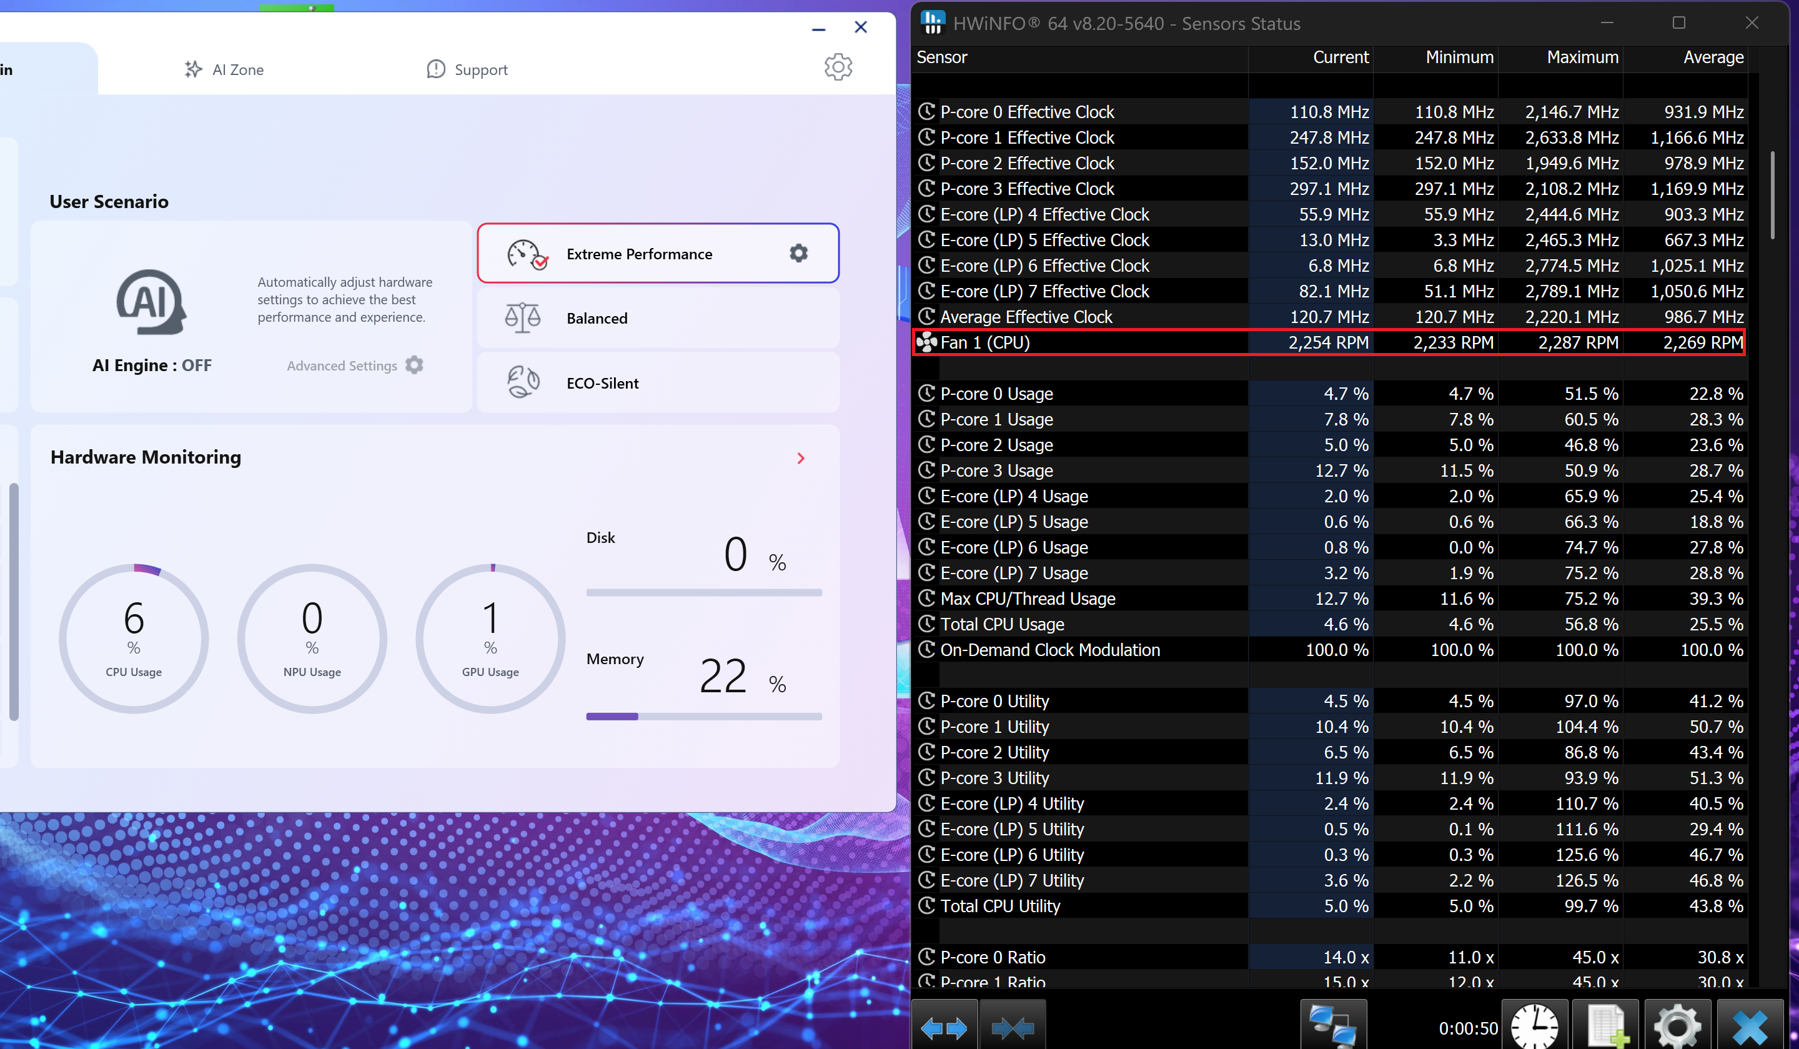The height and width of the screenshot is (1049, 1799).
Task: Click the NPU Usage gauge
Action: (x=312, y=639)
